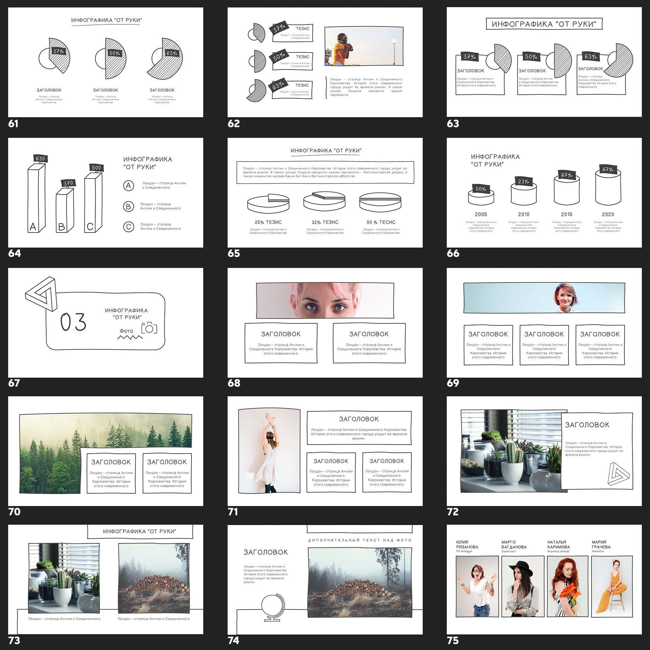Click the Фото label on slide 67

(126, 331)
